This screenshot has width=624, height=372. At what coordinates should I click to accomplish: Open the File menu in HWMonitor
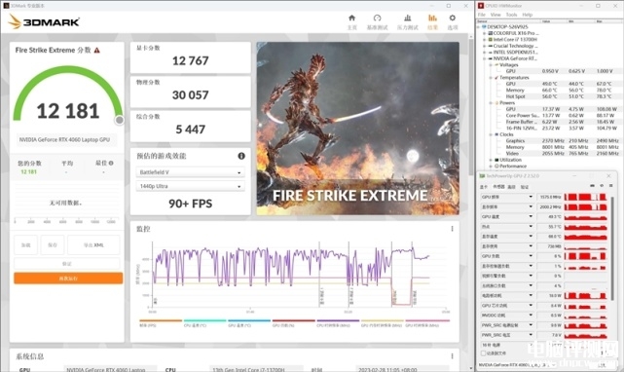(x=482, y=15)
